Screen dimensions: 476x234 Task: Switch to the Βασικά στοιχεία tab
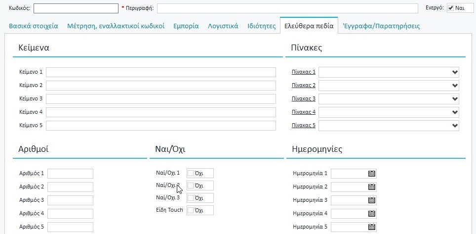[34, 26]
